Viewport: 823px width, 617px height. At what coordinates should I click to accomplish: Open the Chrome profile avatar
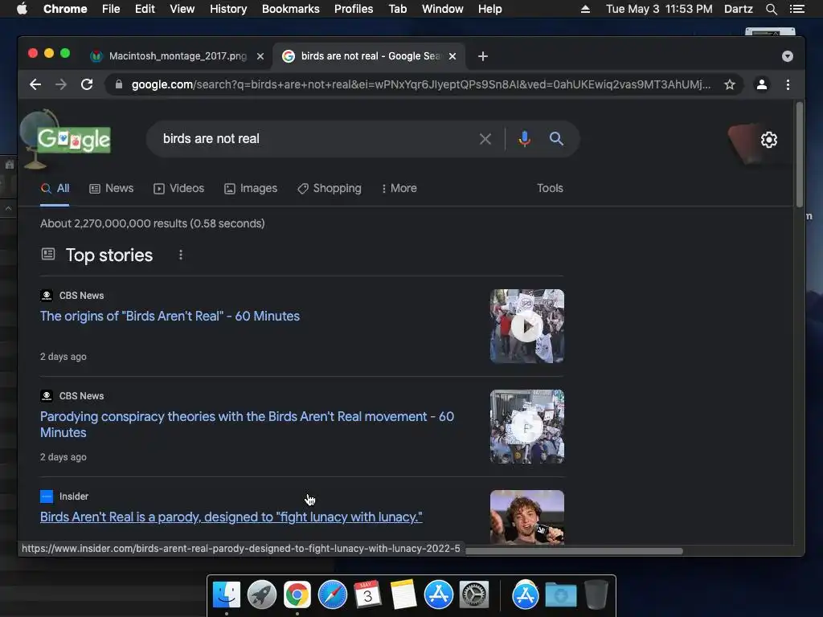tap(762, 84)
